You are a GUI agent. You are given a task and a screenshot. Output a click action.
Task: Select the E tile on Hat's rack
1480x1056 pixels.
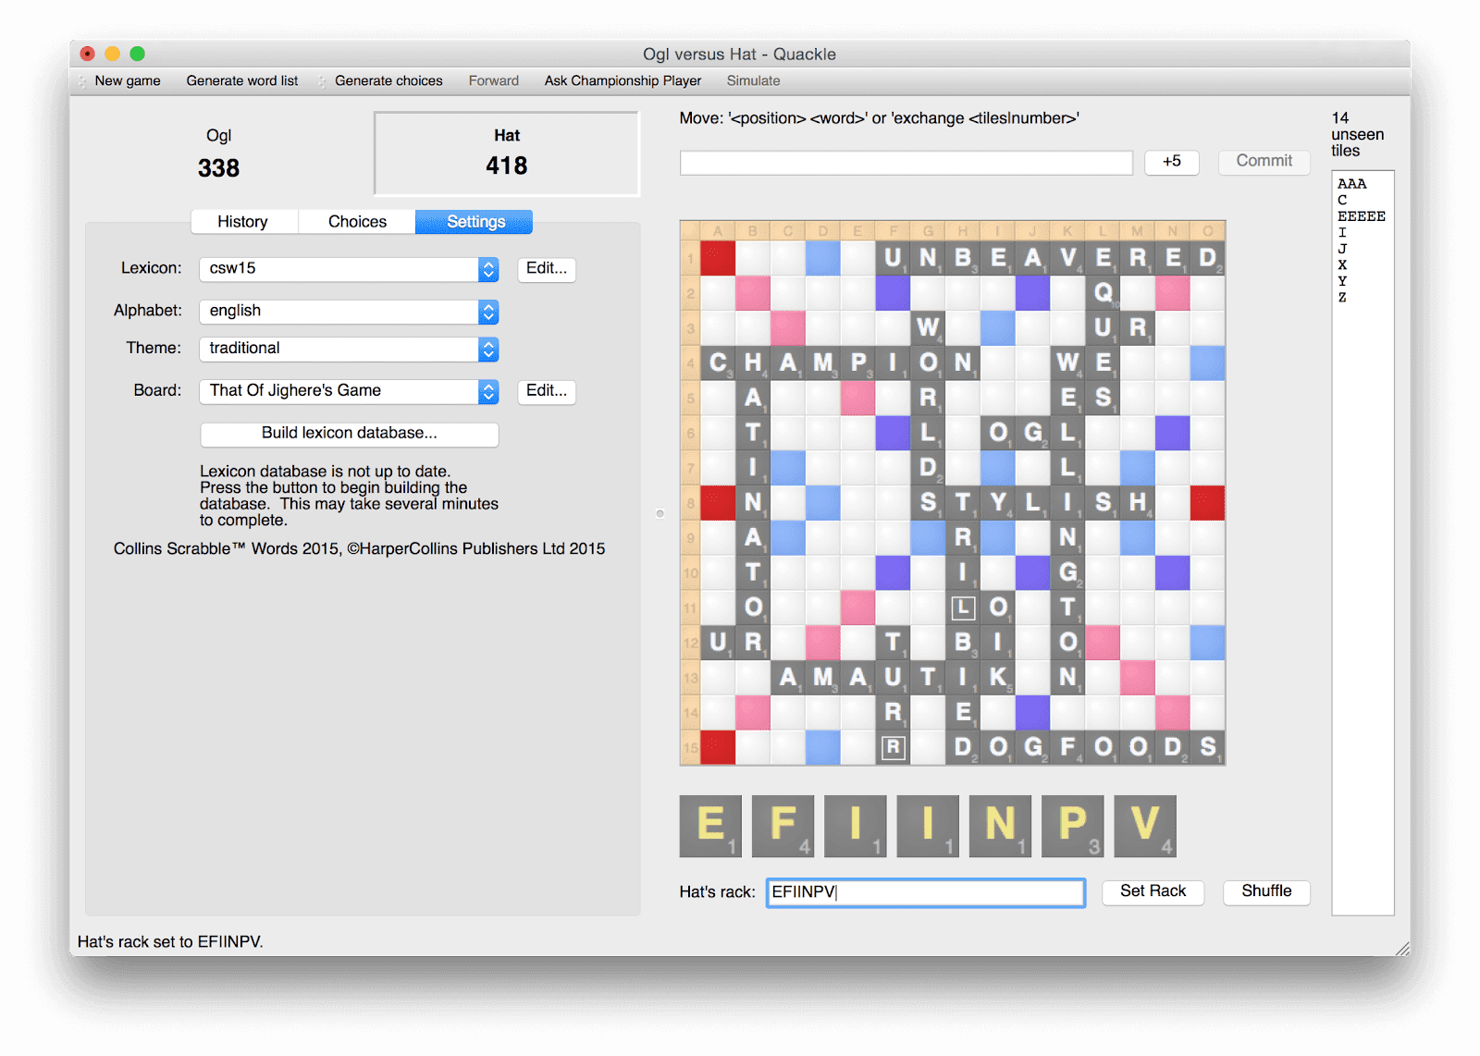coord(710,826)
